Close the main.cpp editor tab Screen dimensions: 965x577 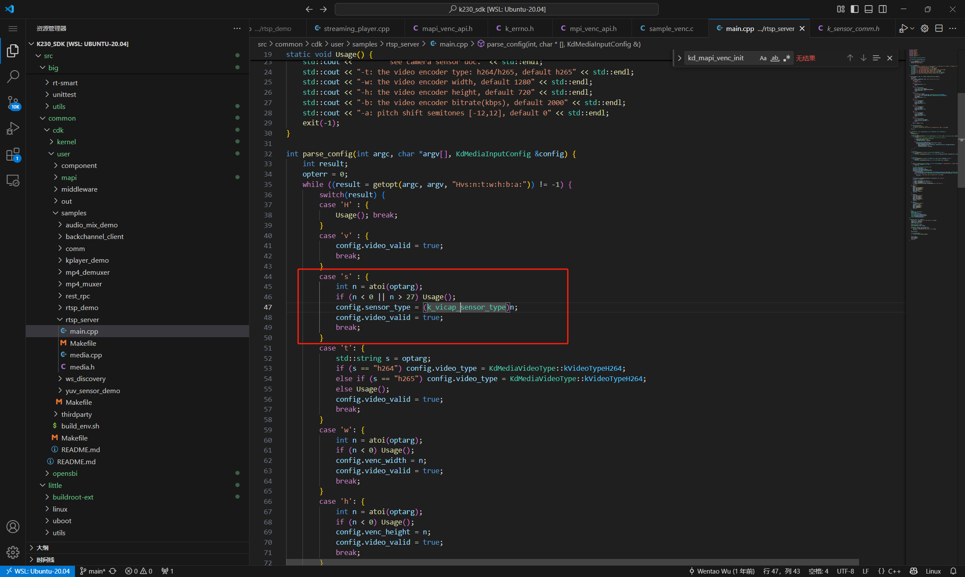tap(802, 28)
